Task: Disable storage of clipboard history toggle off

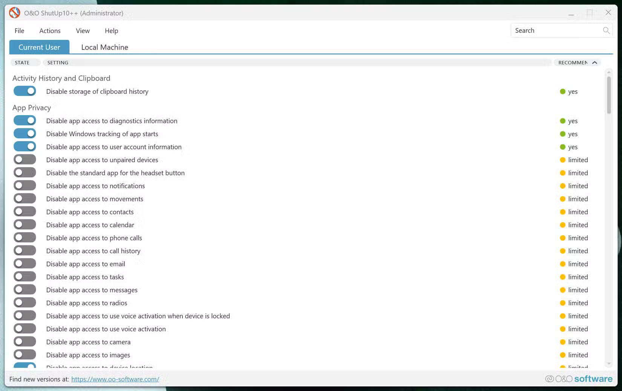Action: [25, 91]
